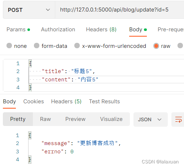This screenshot has height=167, width=184.
Task: Open request Headers (8) tab
Action: click(101, 30)
